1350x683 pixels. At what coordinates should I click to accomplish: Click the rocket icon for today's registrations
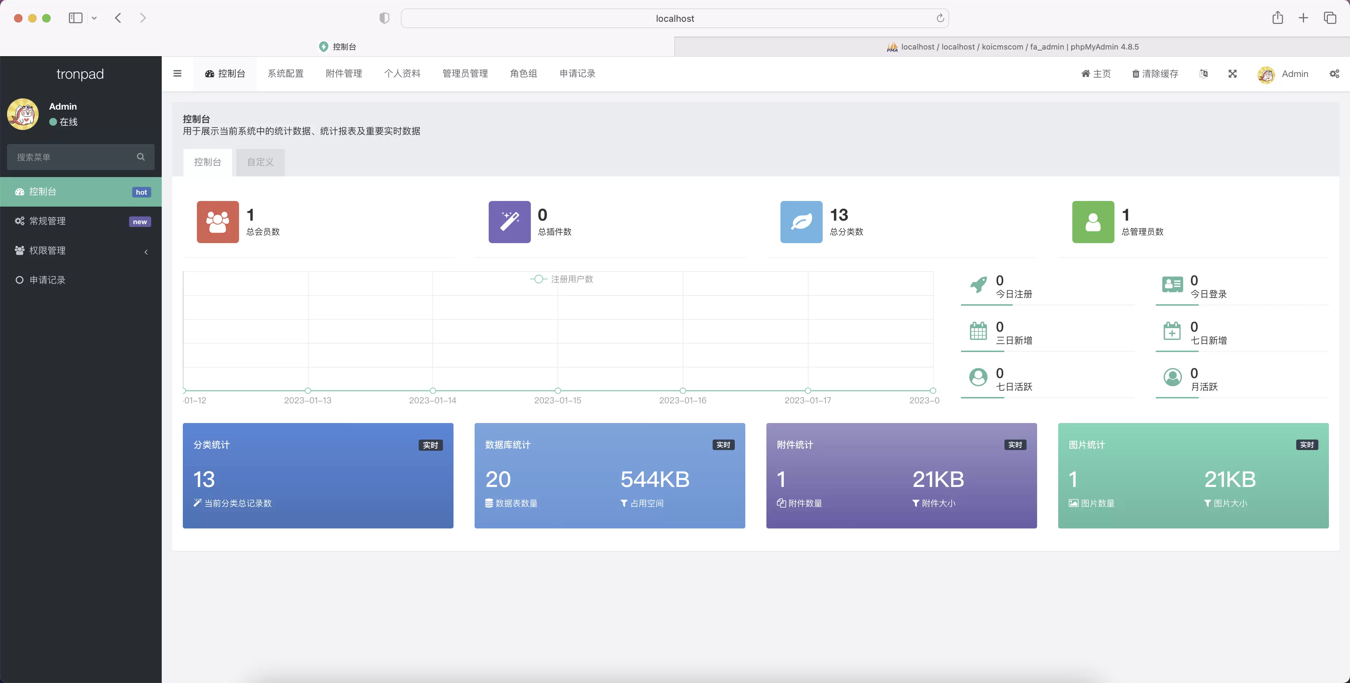tap(978, 285)
